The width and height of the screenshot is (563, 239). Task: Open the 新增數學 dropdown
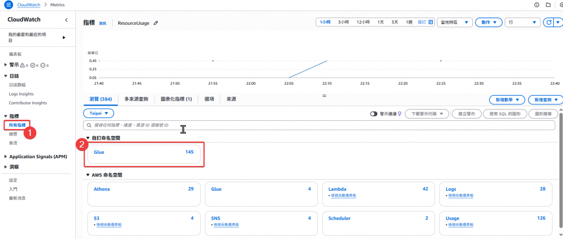click(x=507, y=99)
